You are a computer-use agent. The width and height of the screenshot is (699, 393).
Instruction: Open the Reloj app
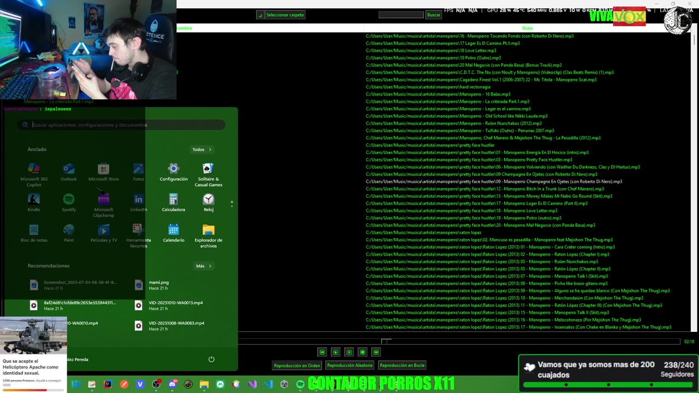[x=209, y=203]
